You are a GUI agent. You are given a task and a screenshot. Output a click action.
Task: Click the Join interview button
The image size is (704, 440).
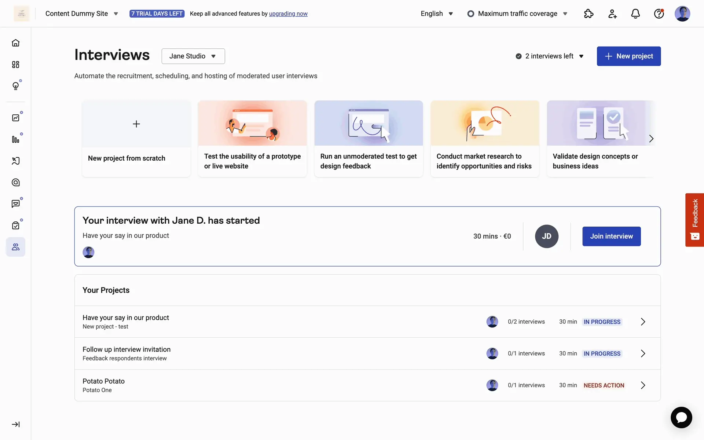pos(611,236)
